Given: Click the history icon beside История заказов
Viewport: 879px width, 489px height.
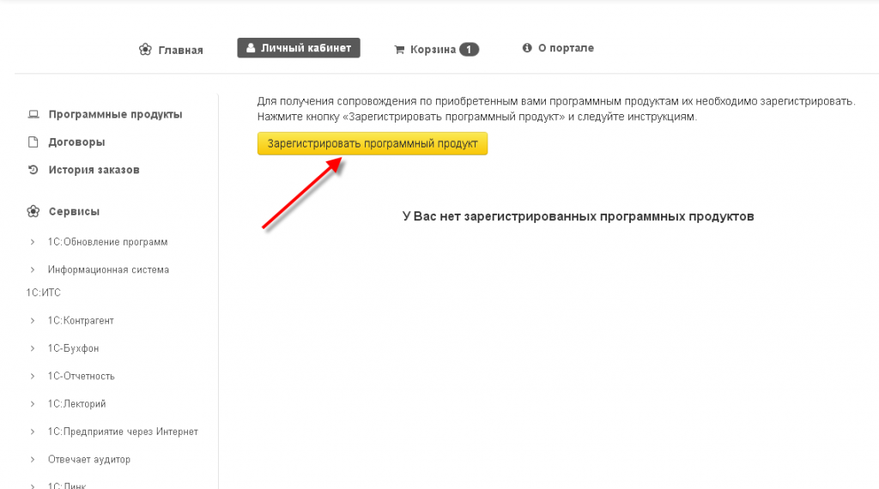Looking at the screenshot, I should coord(33,170).
